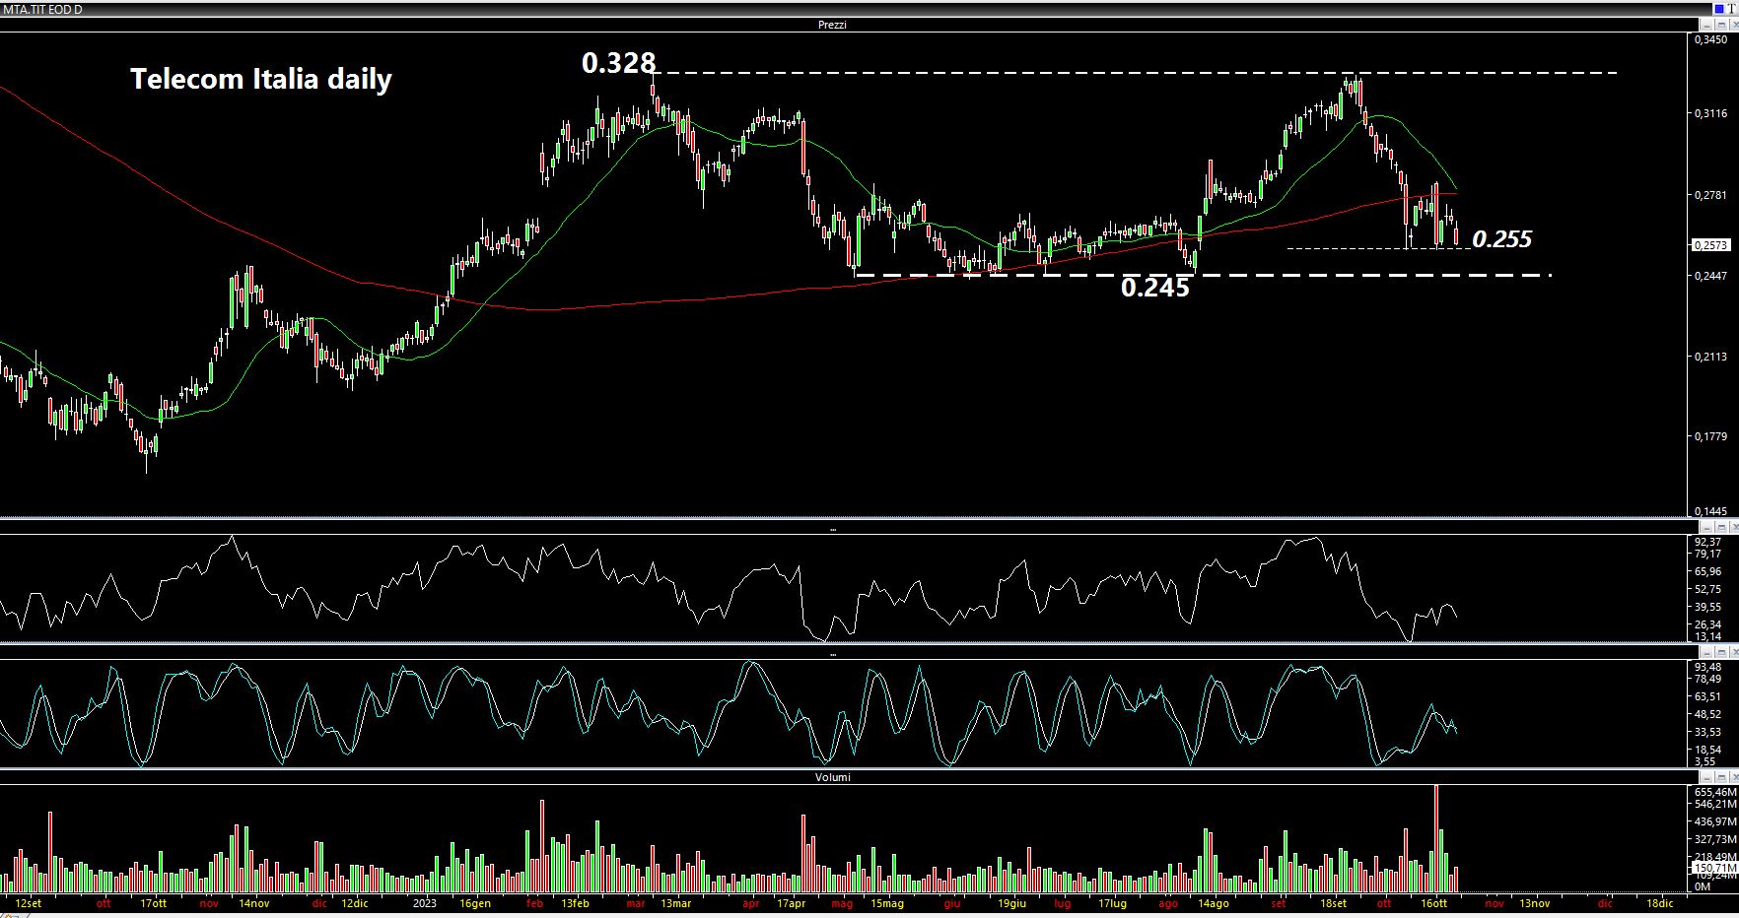Click the 16ott date label
The width and height of the screenshot is (1739, 918).
tap(1433, 903)
